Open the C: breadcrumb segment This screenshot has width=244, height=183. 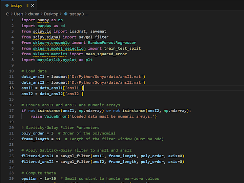(7, 14)
